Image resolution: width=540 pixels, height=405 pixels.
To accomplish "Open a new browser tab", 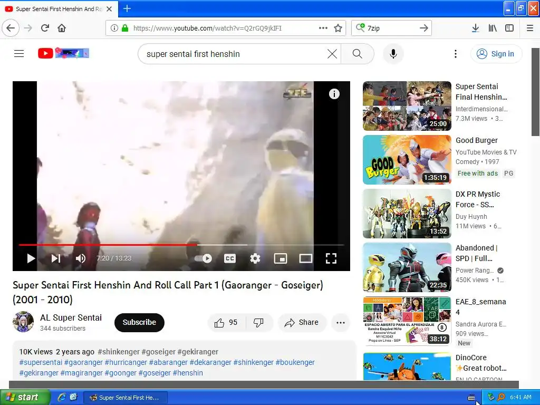I will (x=127, y=8).
